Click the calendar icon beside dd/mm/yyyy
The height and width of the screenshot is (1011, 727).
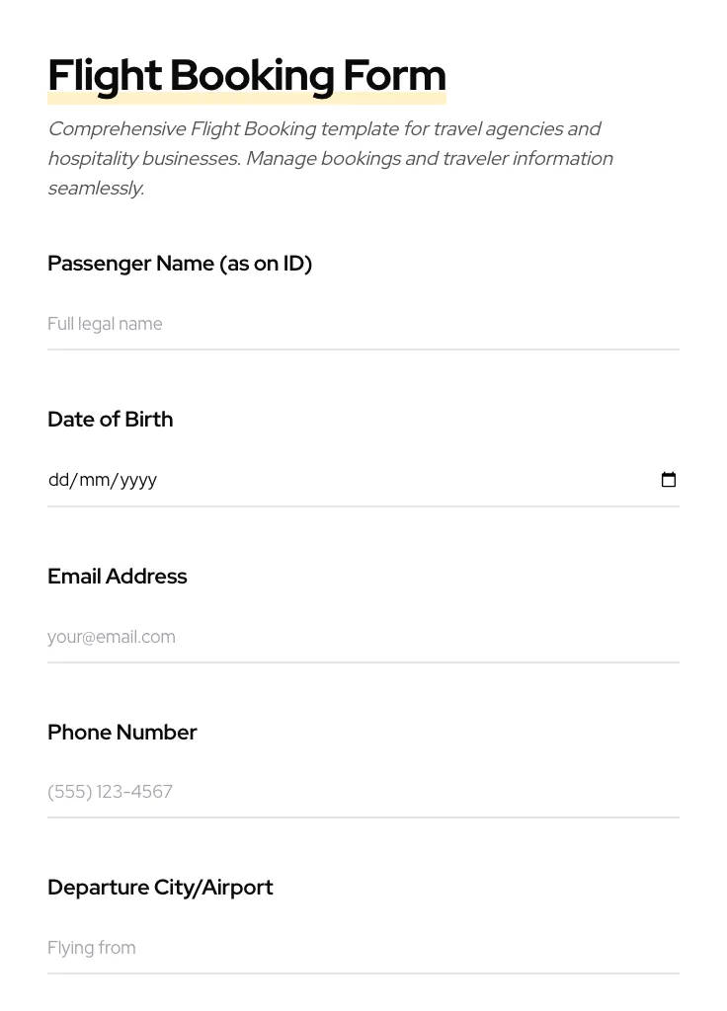669,479
